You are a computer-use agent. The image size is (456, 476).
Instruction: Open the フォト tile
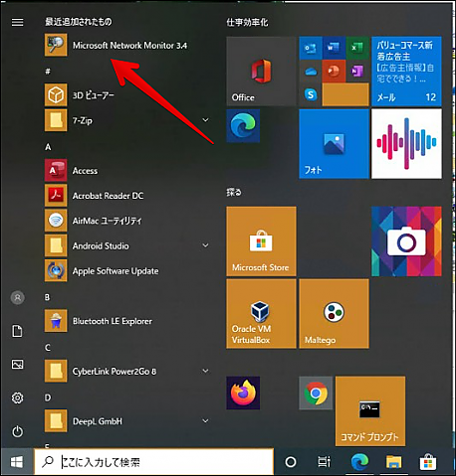click(x=334, y=144)
